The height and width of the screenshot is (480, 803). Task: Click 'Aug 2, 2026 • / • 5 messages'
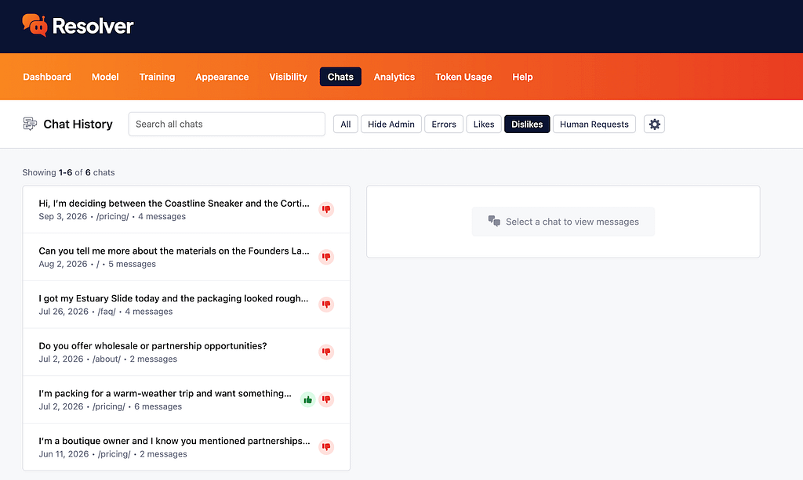tap(97, 264)
